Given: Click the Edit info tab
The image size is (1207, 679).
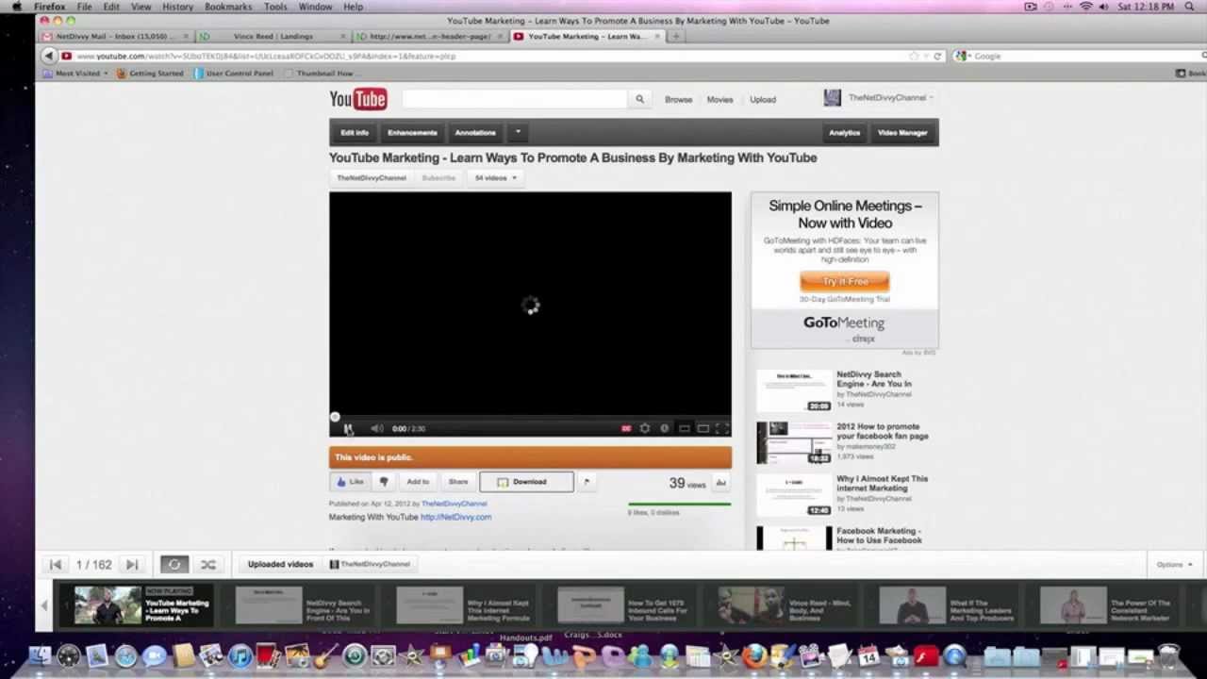Looking at the screenshot, I should (x=355, y=133).
